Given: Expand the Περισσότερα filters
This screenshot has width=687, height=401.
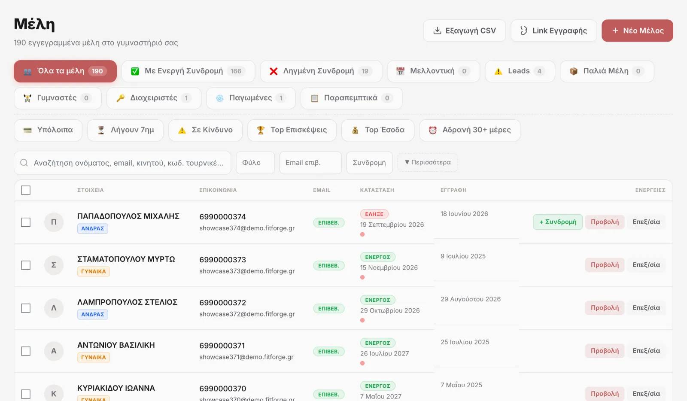Looking at the screenshot, I should [428, 162].
